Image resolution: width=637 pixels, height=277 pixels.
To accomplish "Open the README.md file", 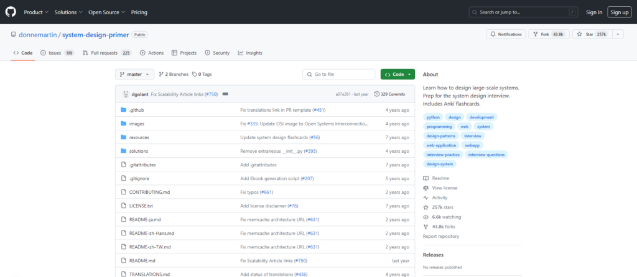I will tap(142, 260).
